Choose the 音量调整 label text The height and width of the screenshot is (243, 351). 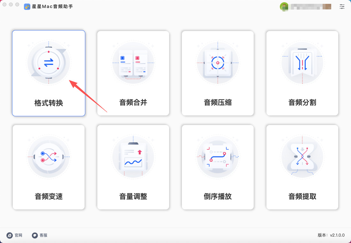click(x=133, y=196)
